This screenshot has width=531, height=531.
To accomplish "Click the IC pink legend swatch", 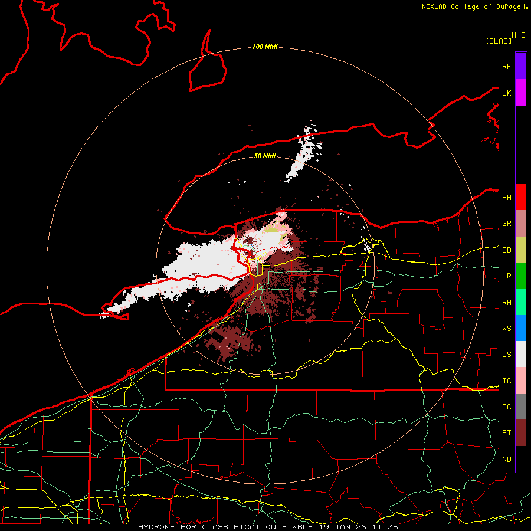I will 521,381.
